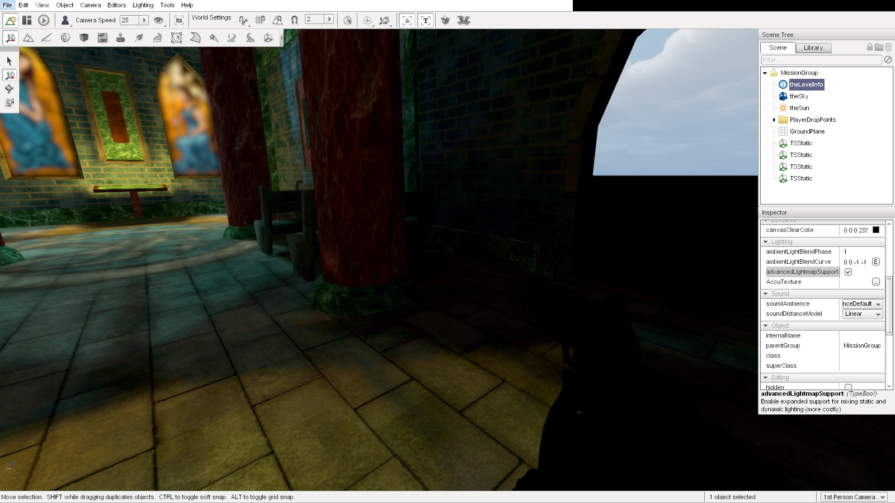The height and width of the screenshot is (503, 895).
Task: Open the soundAmbience dropdown
Action: pos(863,304)
